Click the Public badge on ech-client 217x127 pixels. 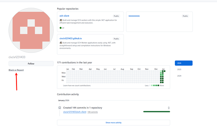click(x=116, y=16)
